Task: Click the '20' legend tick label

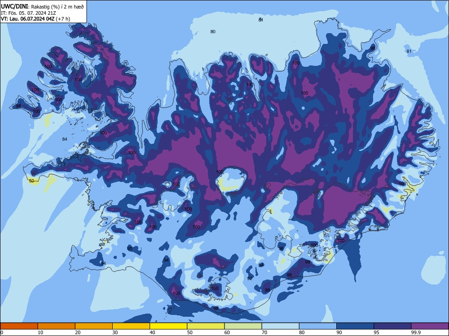Action: [x=78, y=332]
